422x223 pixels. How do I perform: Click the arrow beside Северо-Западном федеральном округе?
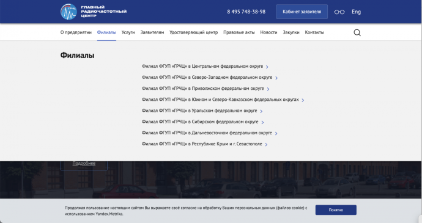pyautogui.click(x=276, y=78)
